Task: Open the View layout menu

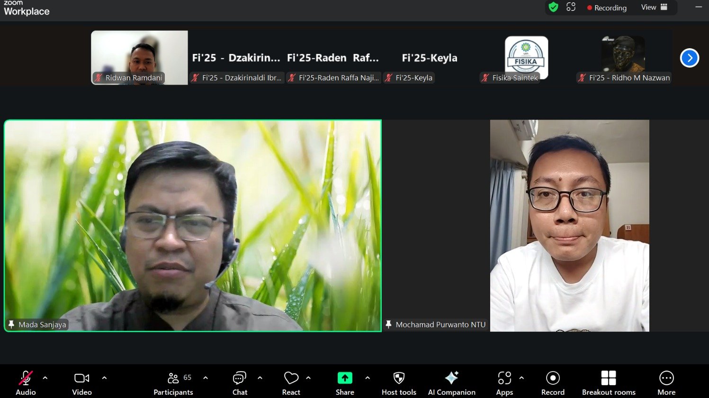Action: point(654,8)
